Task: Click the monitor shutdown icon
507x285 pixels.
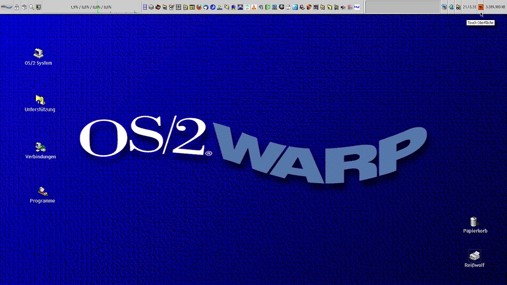Action: coord(39,7)
